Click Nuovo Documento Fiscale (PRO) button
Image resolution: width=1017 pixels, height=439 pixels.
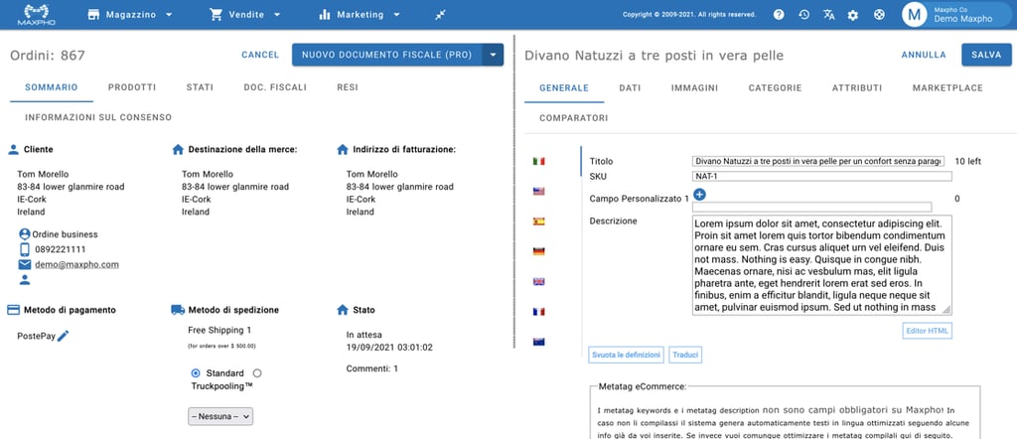tap(386, 55)
